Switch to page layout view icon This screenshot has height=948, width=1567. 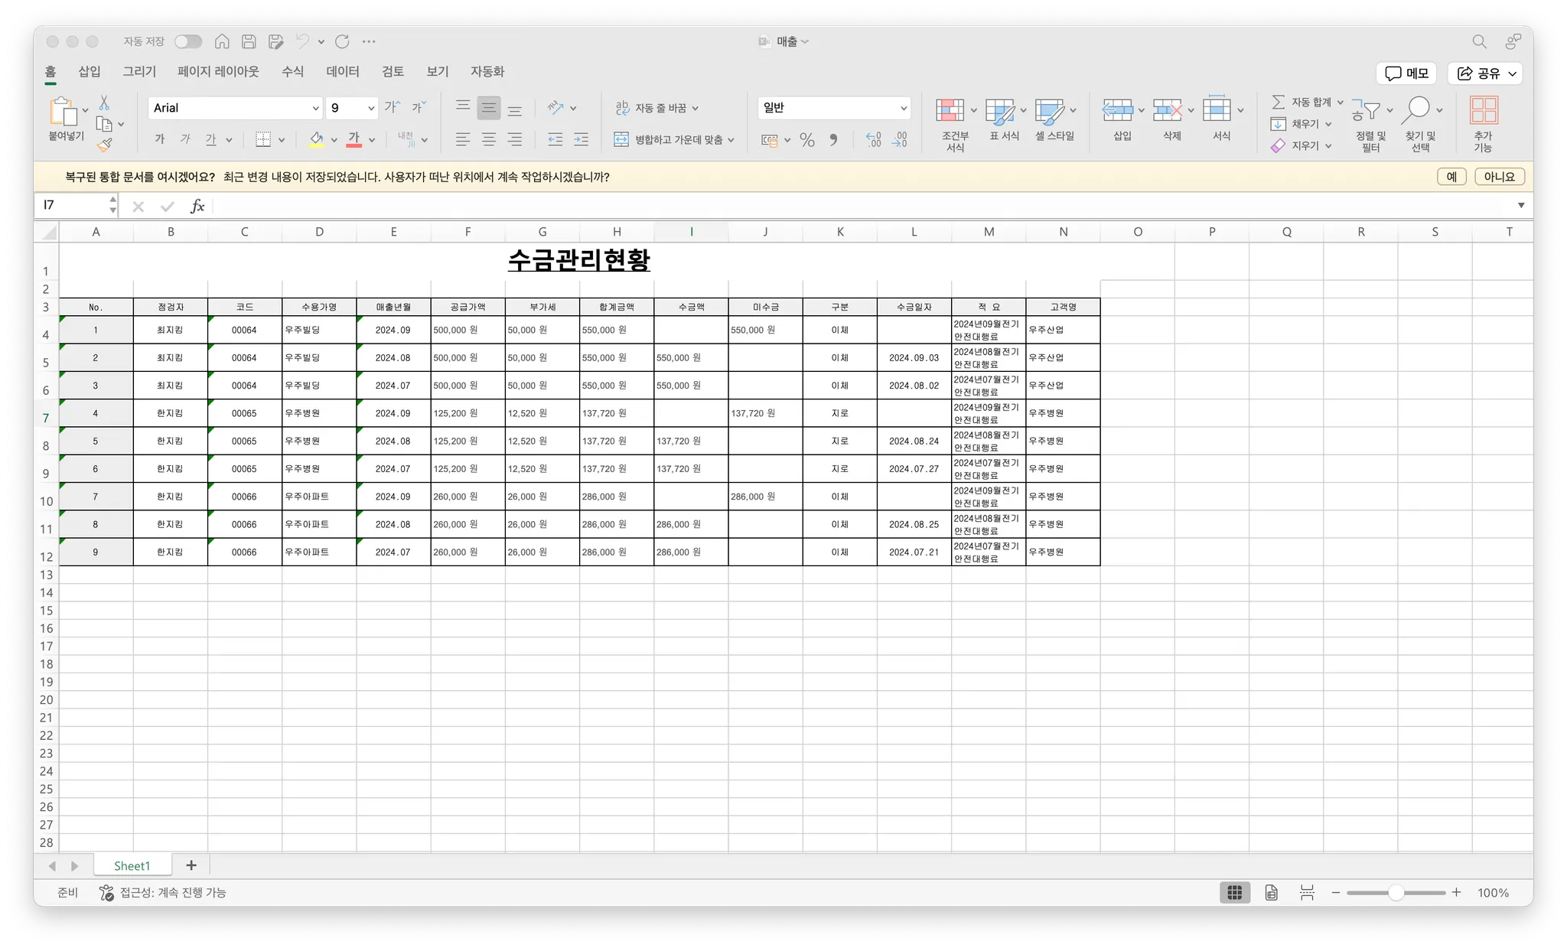pos(1271,893)
